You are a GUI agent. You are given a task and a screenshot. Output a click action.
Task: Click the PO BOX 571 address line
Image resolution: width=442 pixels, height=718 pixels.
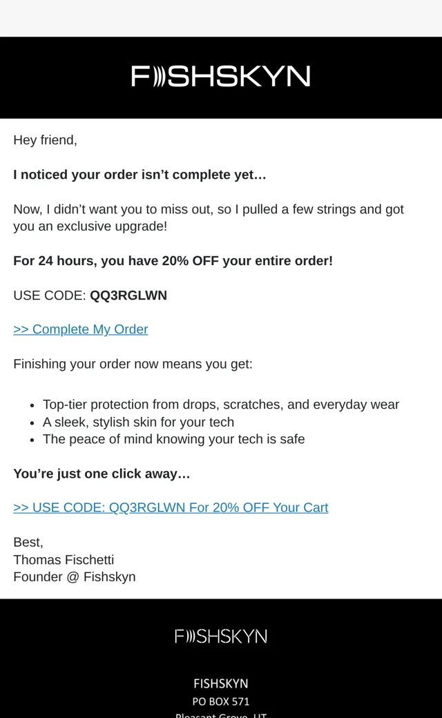tap(221, 701)
